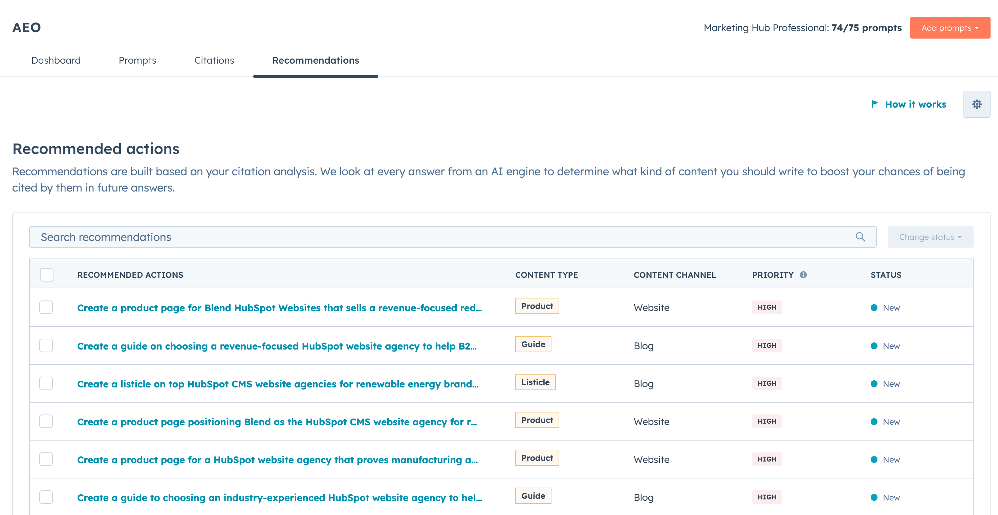The height and width of the screenshot is (515, 998).
Task: Select the checkbox on the listicle recommendation
Action: coord(46,383)
